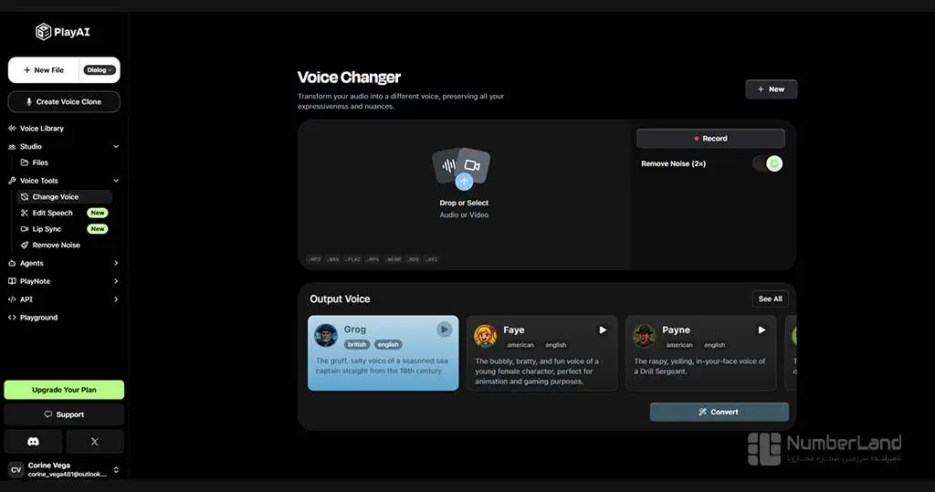This screenshot has height=492, width=935.
Task: Open Support
Action: coord(64,414)
